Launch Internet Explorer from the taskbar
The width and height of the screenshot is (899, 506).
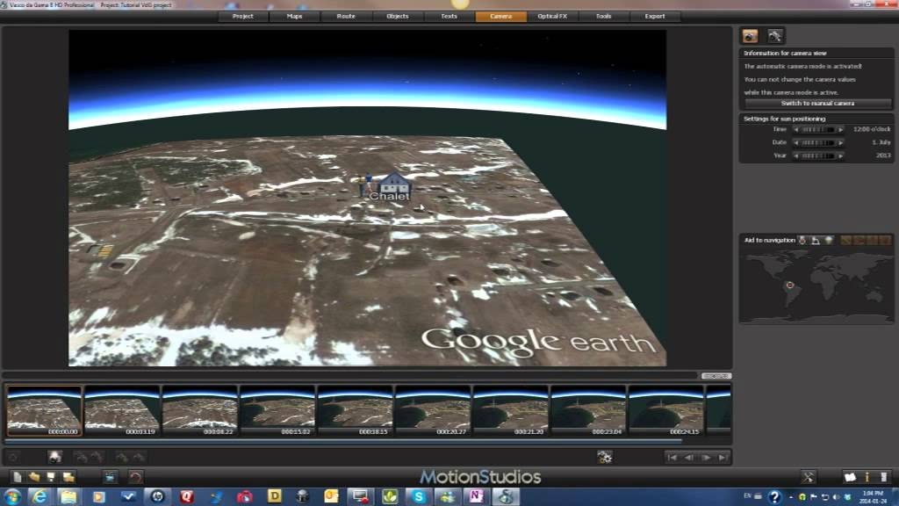coord(40,496)
